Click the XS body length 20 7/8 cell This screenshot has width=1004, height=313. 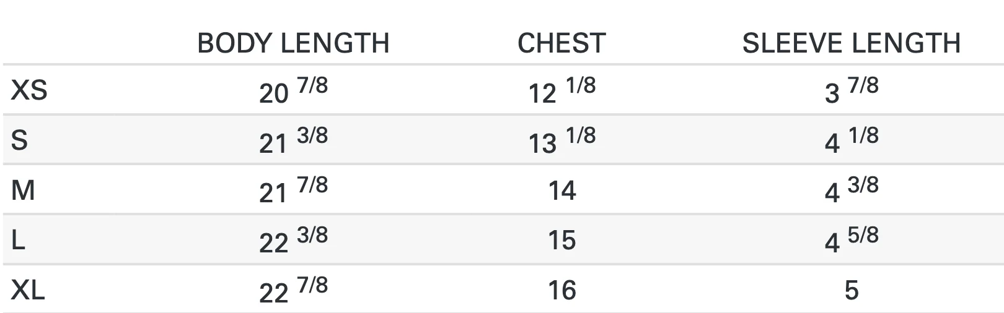tap(293, 90)
